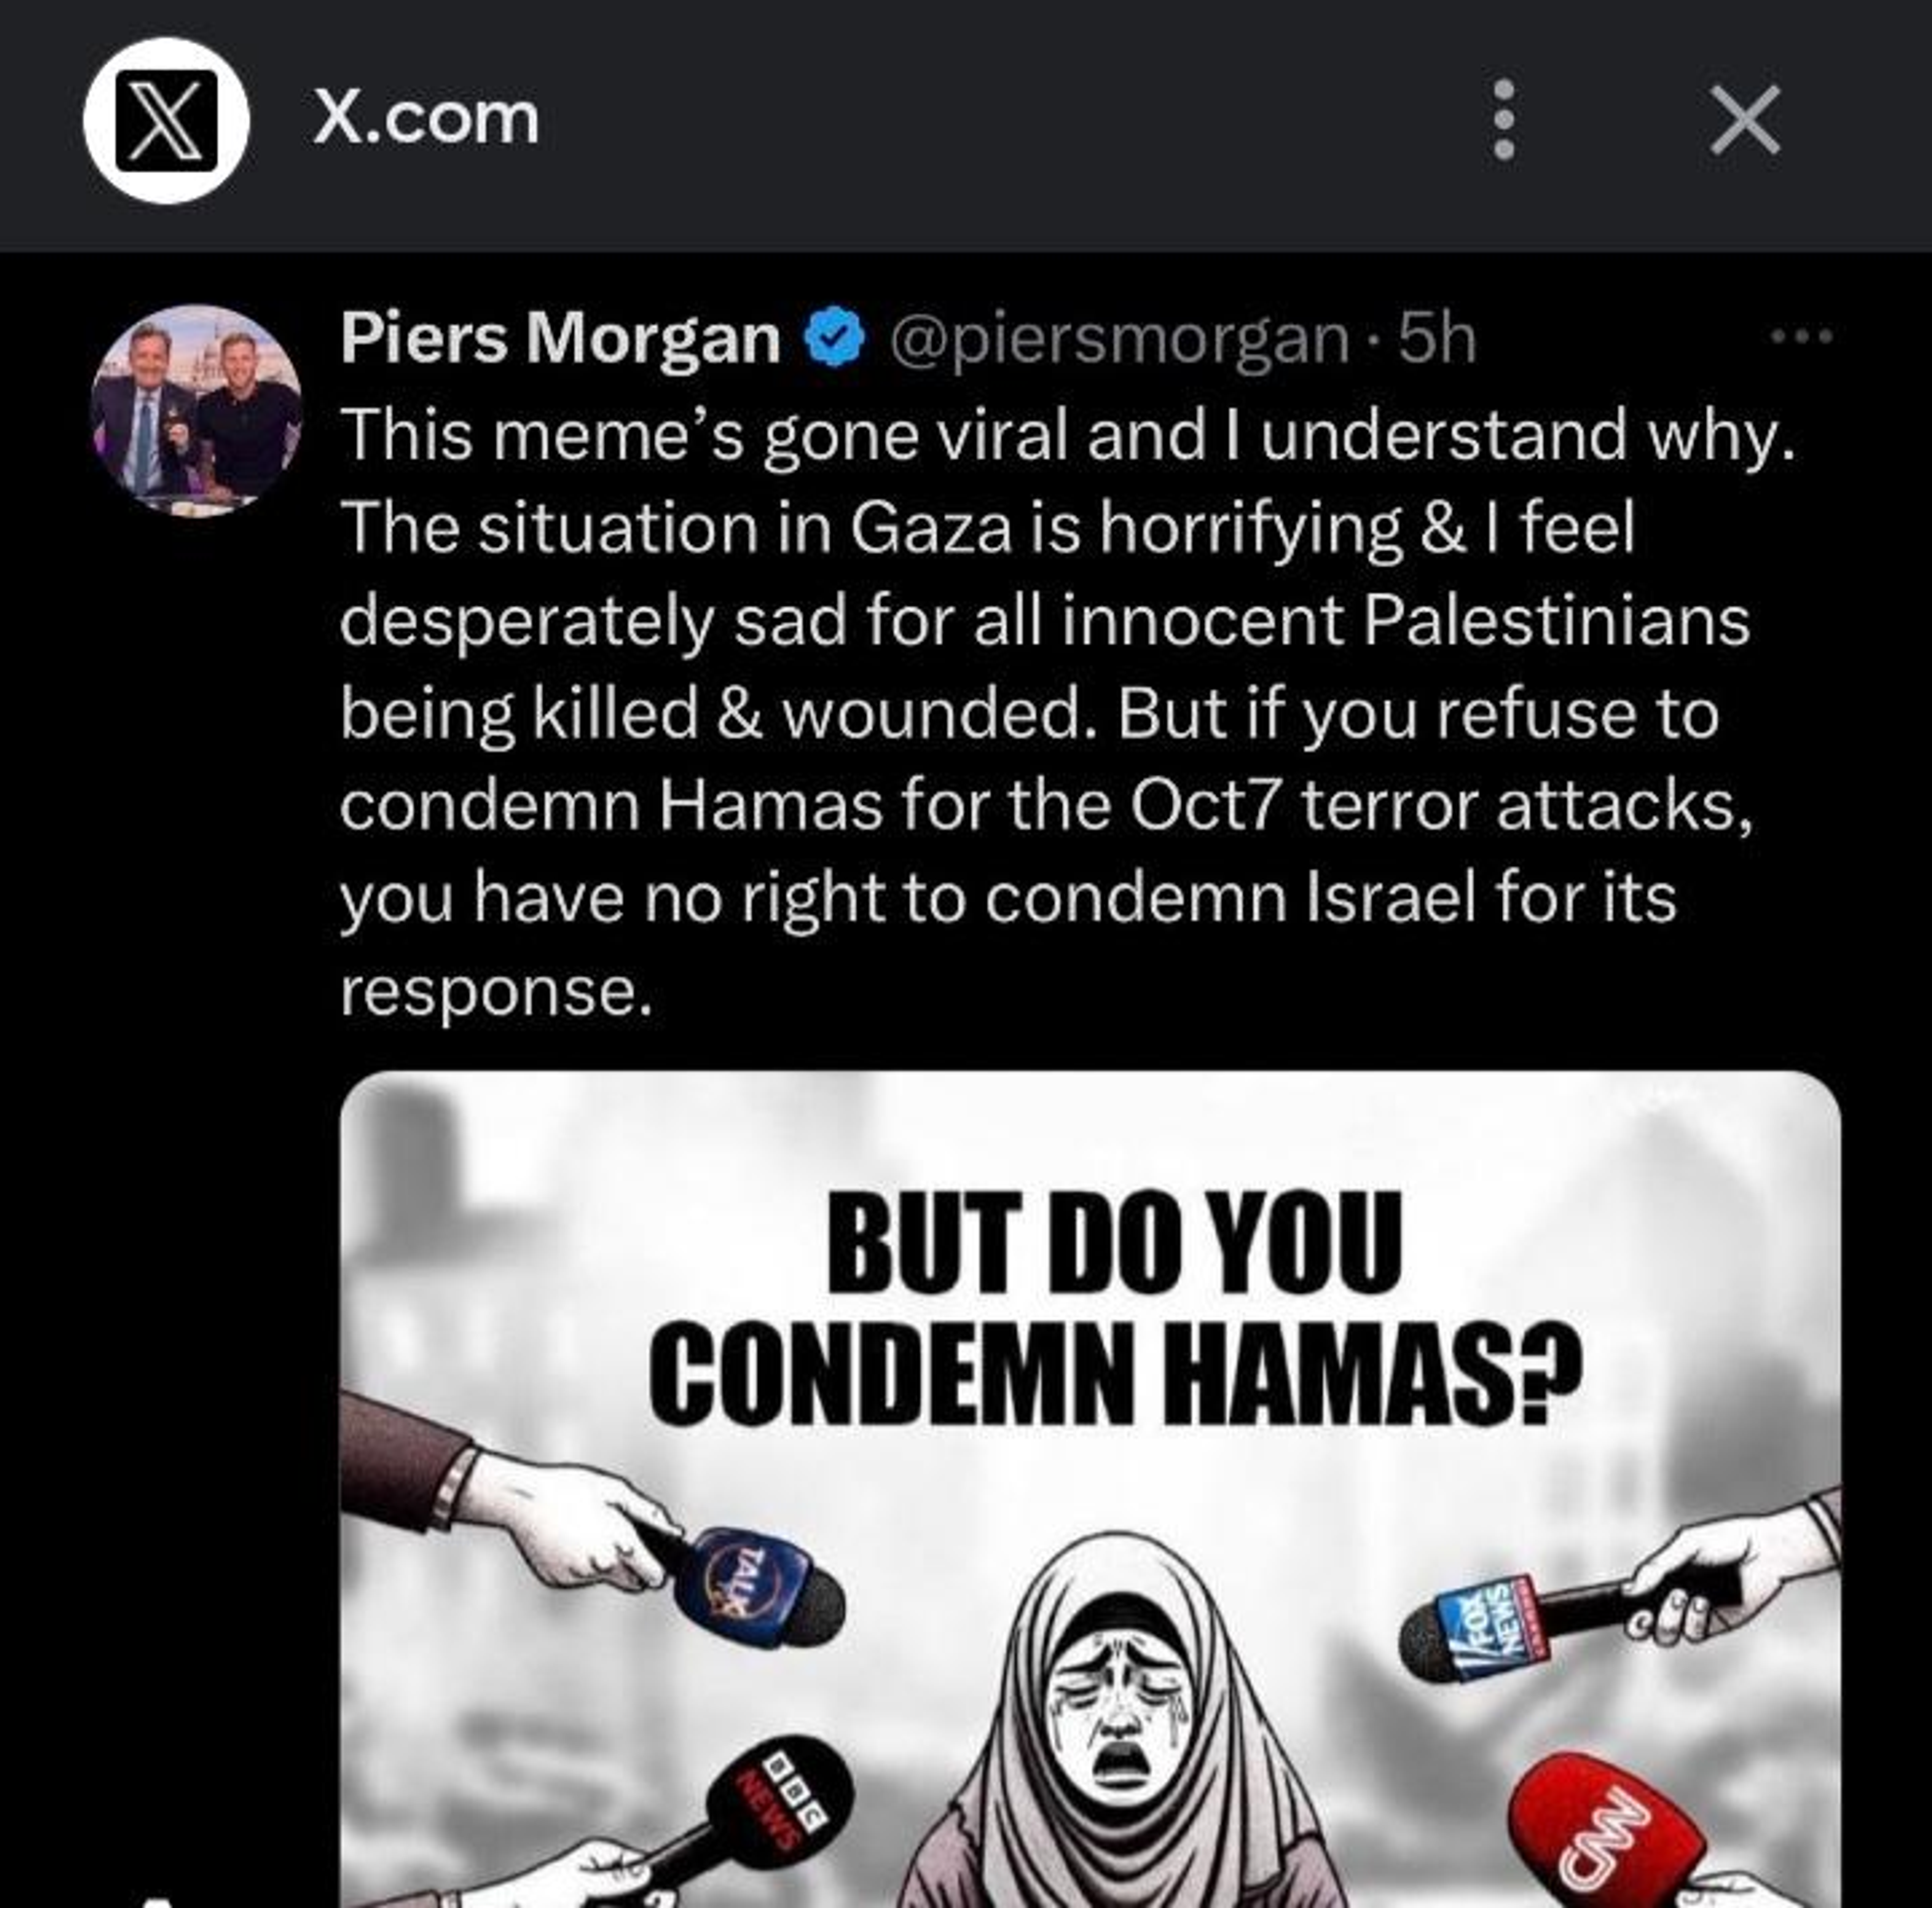Open Piers Morgan's profile picture
This screenshot has width=1932, height=1908.
(x=196, y=411)
